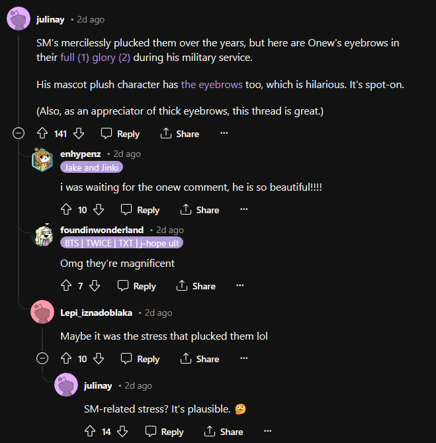
Task: Reply to foundinwonderland's comment
Action: [x=136, y=286]
